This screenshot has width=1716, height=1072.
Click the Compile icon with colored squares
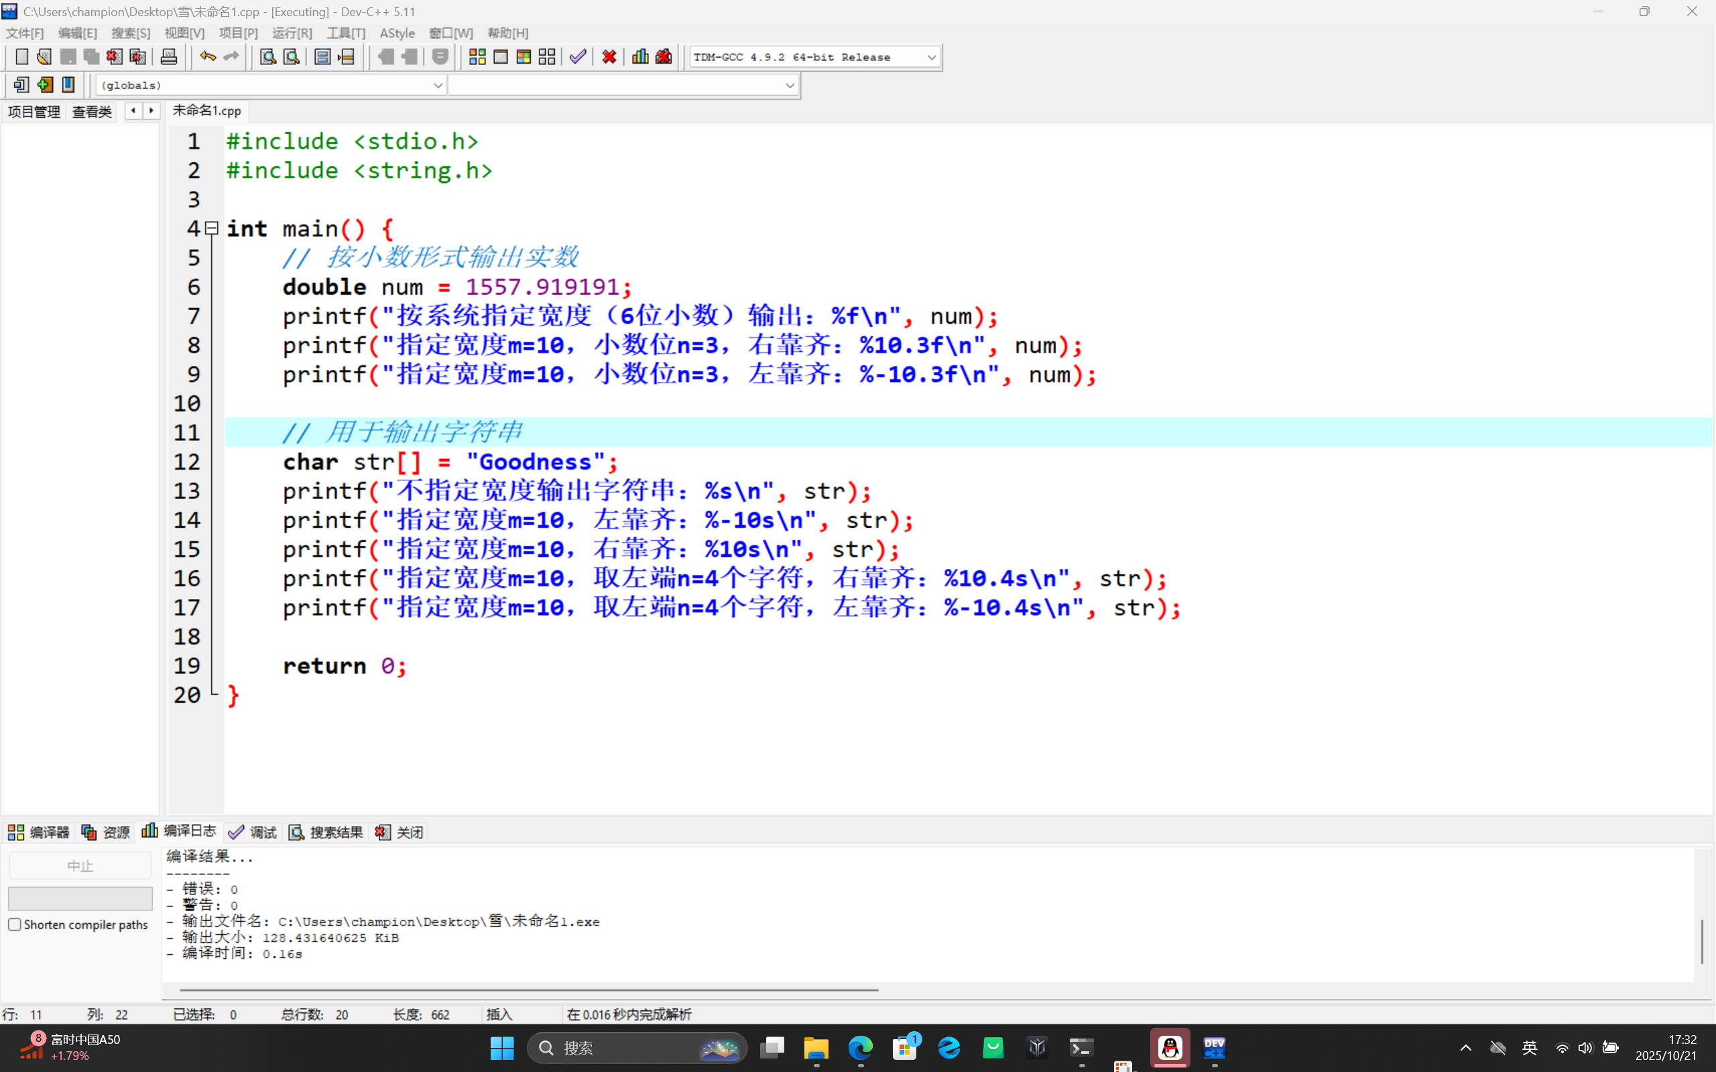click(477, 57)
